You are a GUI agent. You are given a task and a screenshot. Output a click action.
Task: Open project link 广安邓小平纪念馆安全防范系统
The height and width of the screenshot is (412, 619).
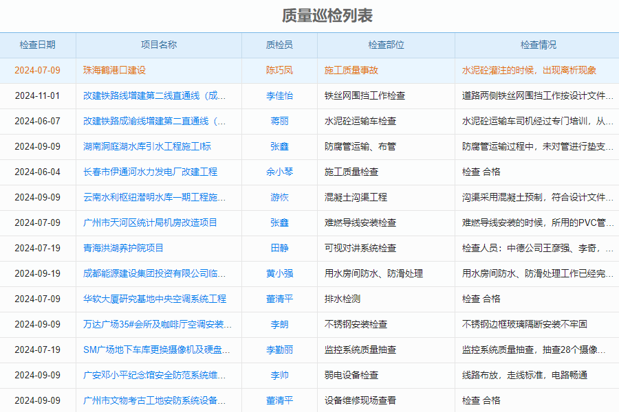click(x=154, y=376)
